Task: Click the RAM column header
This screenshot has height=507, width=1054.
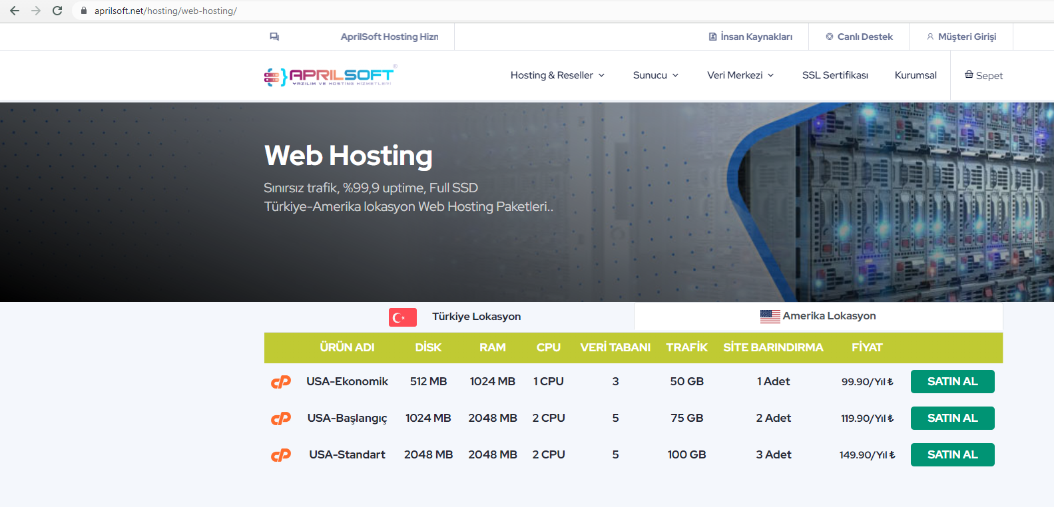Action: tap(493, 347)
